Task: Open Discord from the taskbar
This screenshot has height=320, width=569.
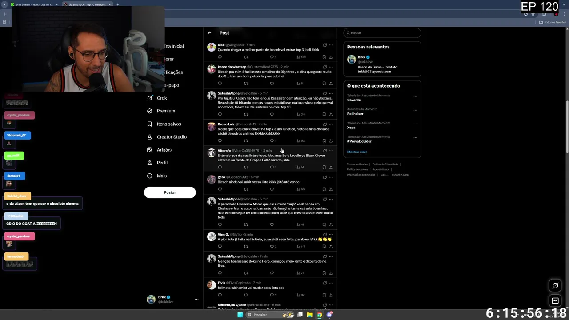Action: [x=329, y=315]
